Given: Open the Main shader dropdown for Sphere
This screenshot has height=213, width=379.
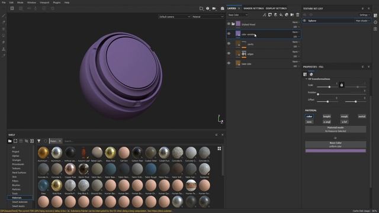Looking at the screenshot, I should [x=362, y=21].
